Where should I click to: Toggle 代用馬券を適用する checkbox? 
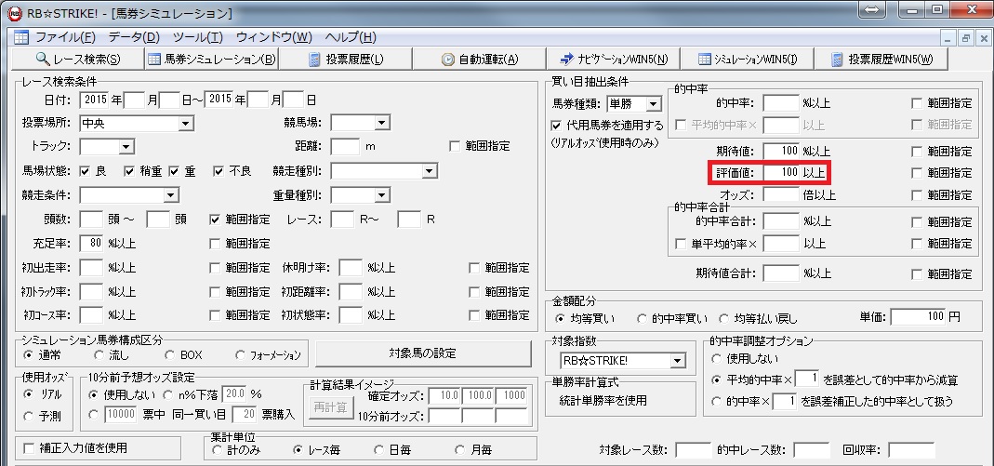[558, 125]
